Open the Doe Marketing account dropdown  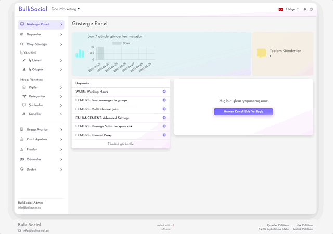coord(66,9)
